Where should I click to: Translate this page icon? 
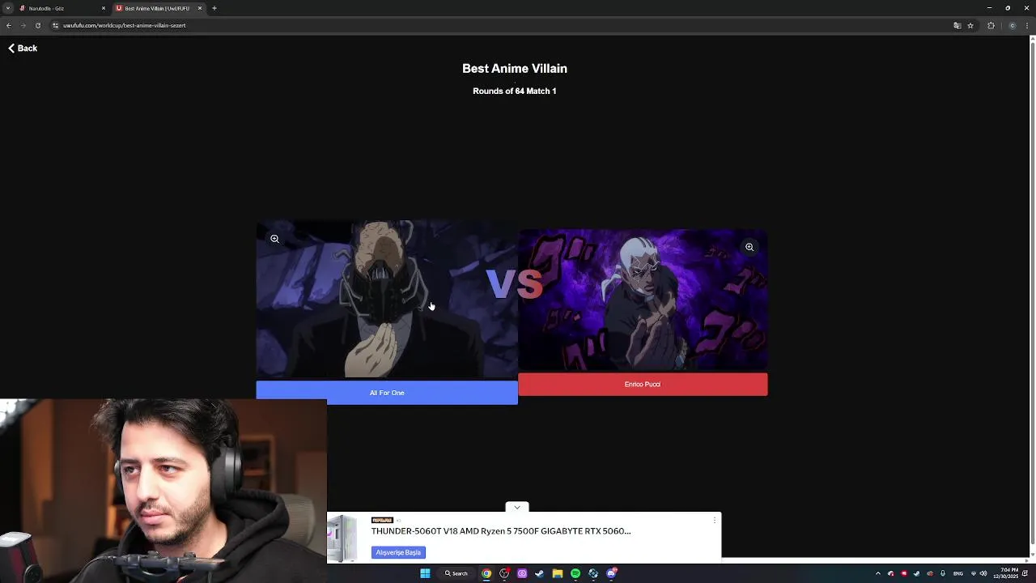click(x=957, y=25)
